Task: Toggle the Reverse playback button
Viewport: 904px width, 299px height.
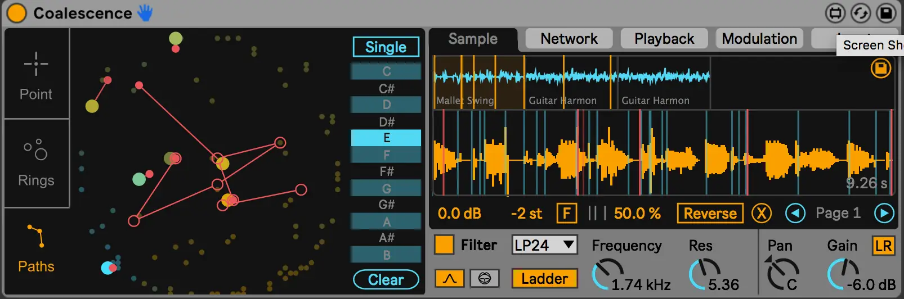Action: 710,214
